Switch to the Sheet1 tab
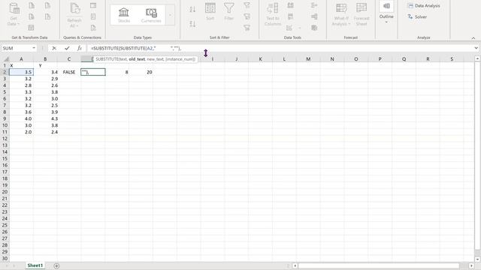Viewport: 481px width, 270px height. 35,265
